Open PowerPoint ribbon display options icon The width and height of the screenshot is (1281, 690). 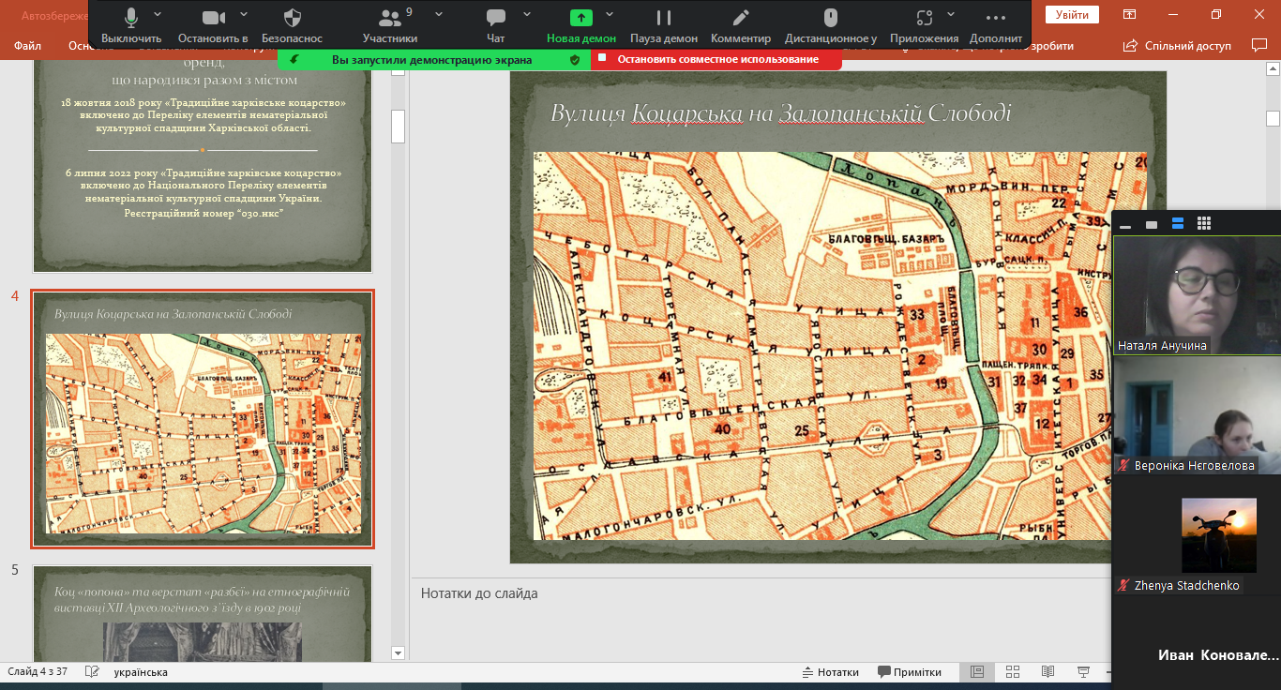1129,14
